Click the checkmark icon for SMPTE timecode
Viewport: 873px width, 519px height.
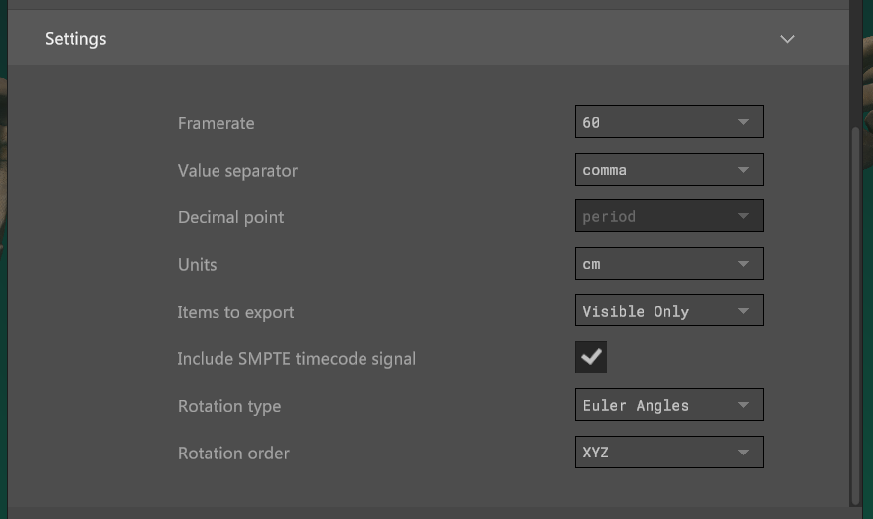[x=591, y=358]
